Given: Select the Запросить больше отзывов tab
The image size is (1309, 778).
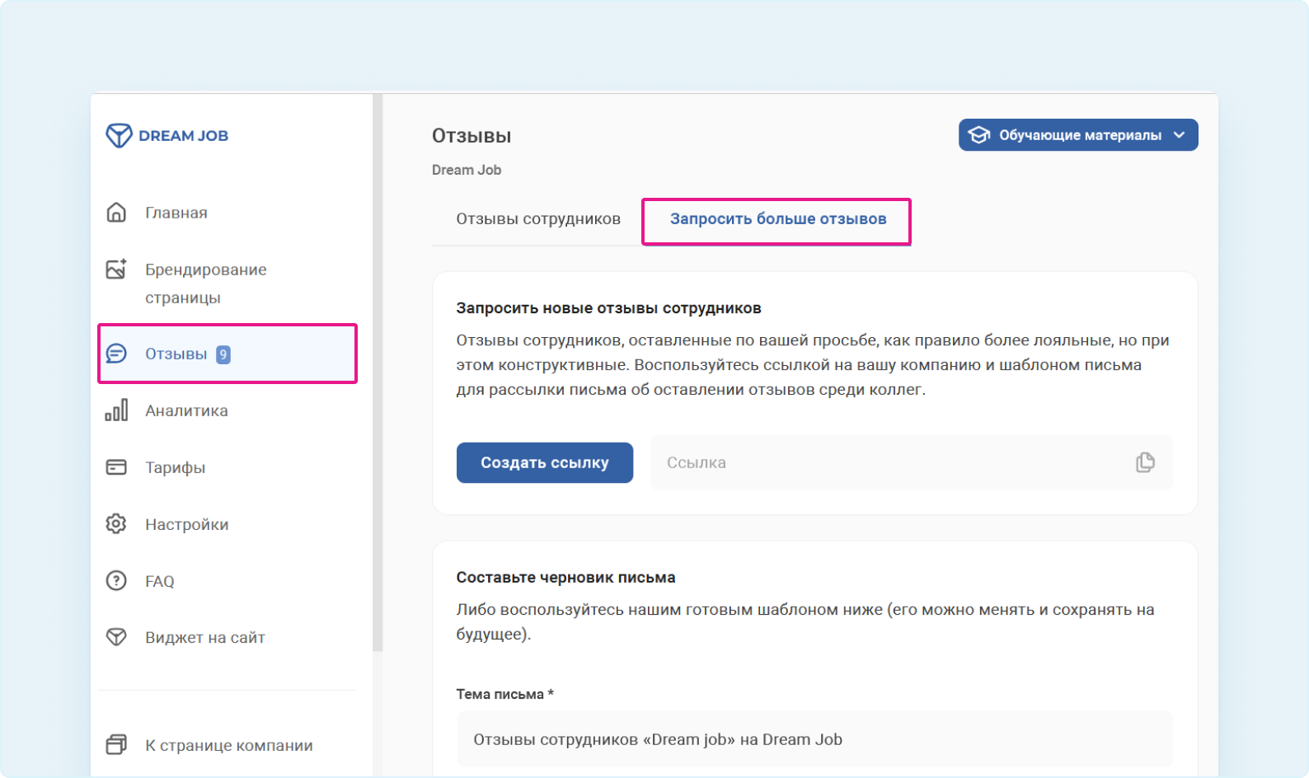Looking at the screenshot, I should (777, 219).
